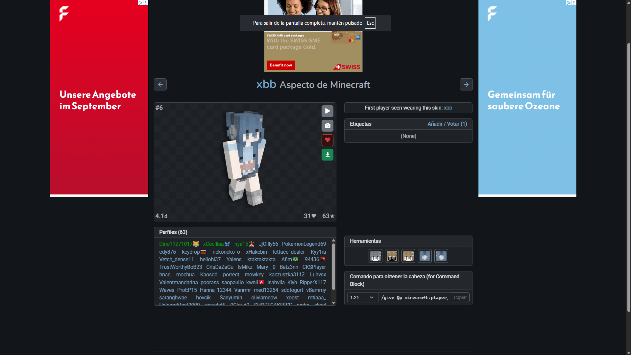Select the fourth blue head tool icon
Screen dimensions: 631x355
pos(425,256)
